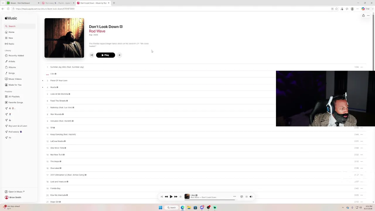Open more options for Florida Boy track
The width and height of the screenshot is (375, 211).
(362, 188)
